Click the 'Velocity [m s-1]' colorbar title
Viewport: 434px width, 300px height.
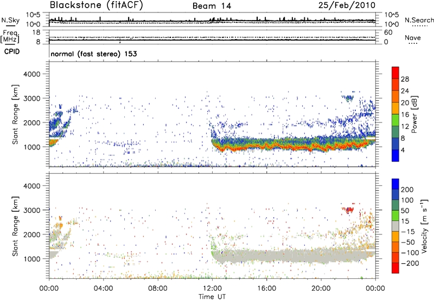tap(424, 226)
